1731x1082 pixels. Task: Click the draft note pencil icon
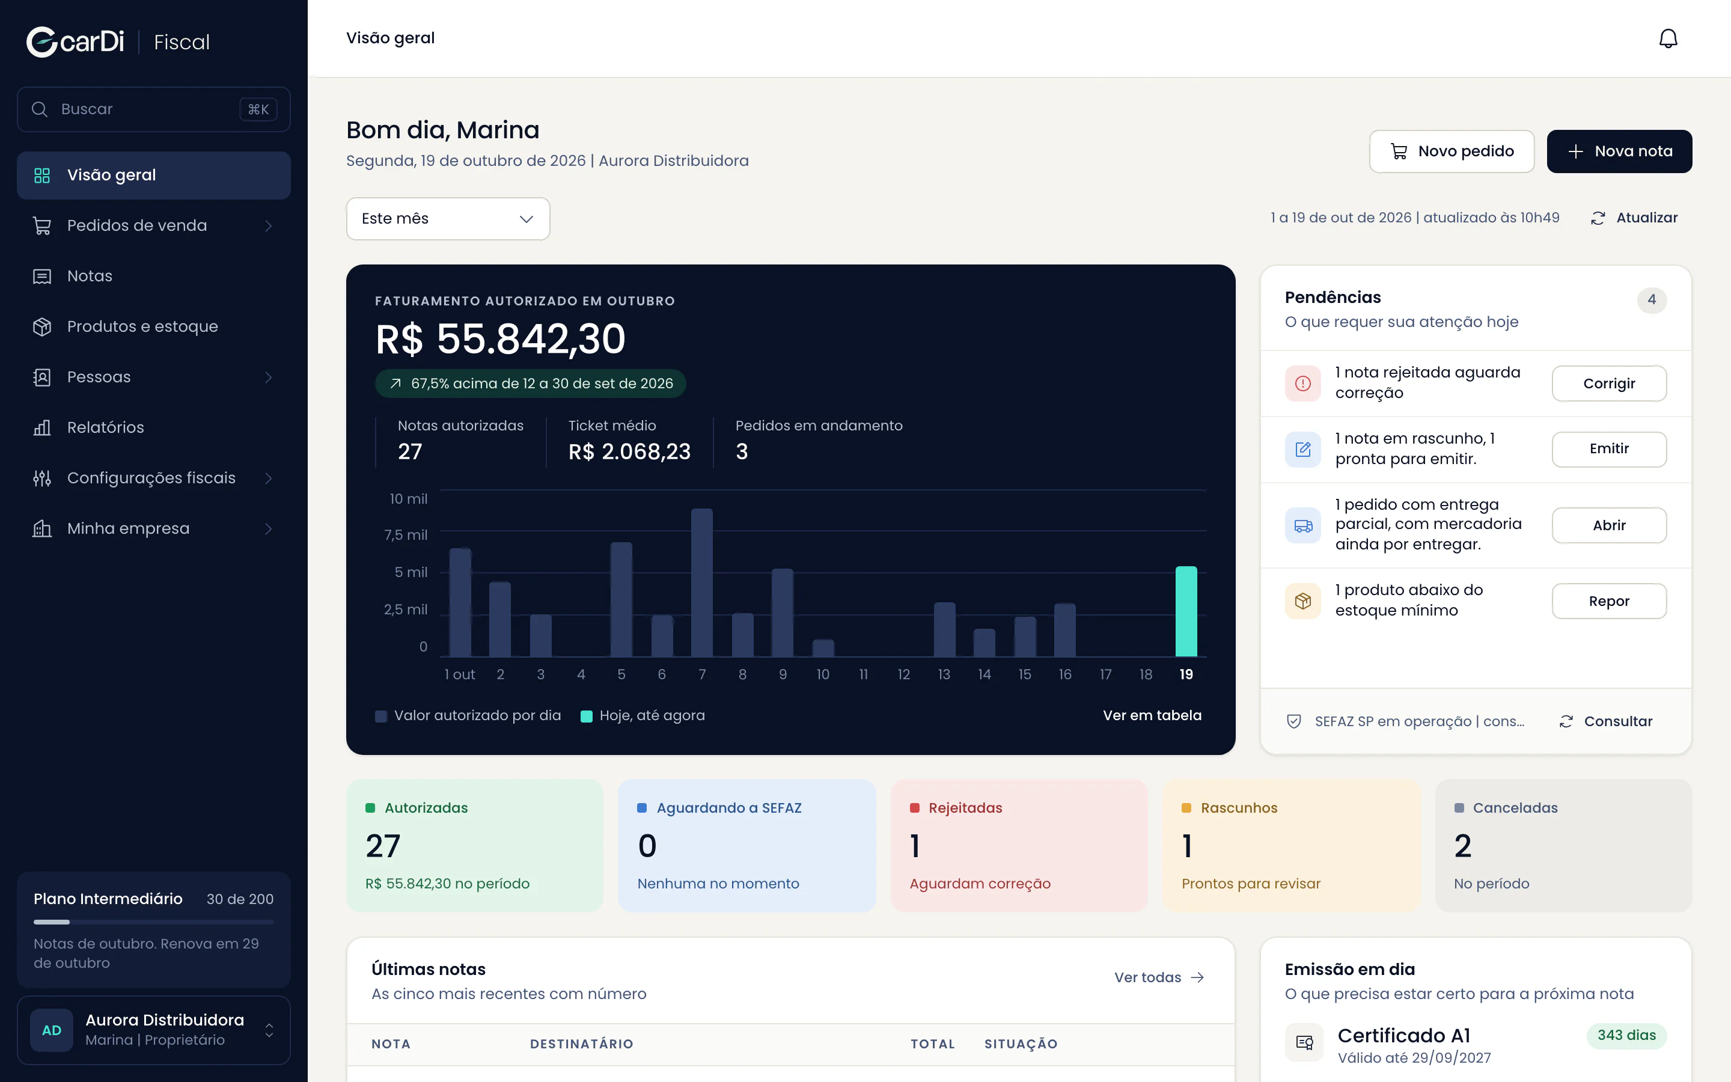(1302, 448)
